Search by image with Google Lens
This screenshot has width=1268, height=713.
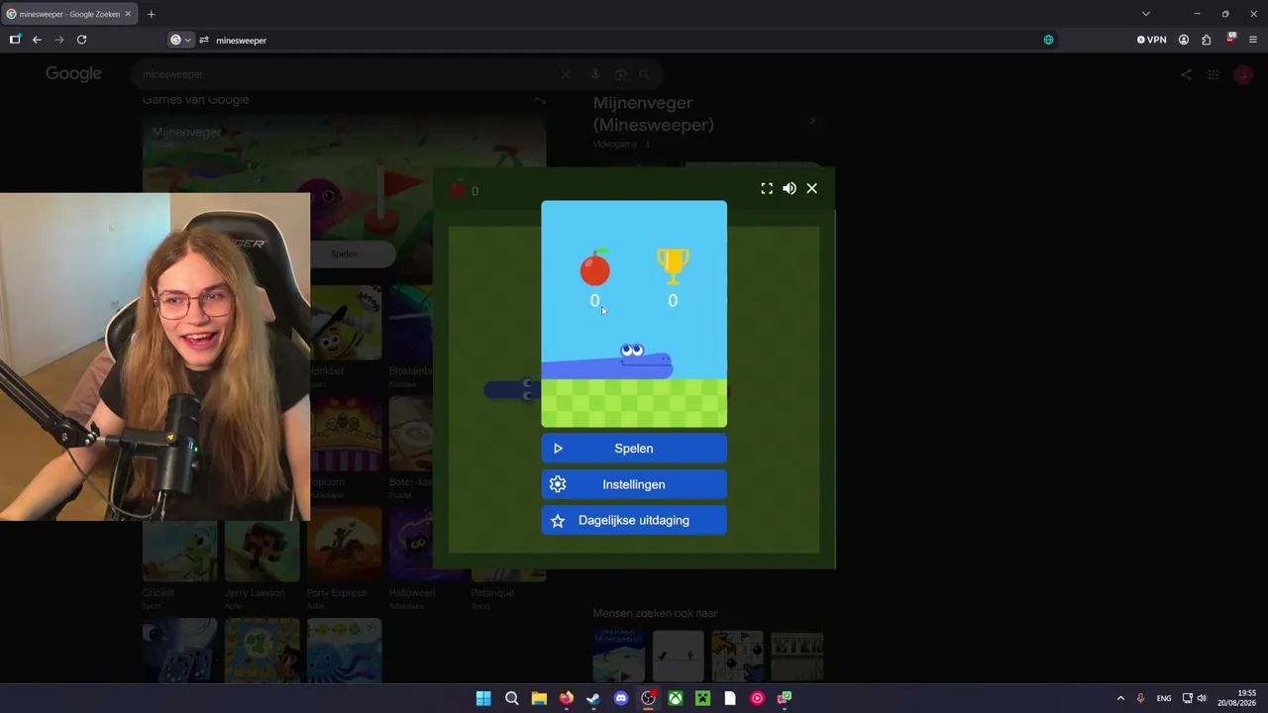[620, 74]
